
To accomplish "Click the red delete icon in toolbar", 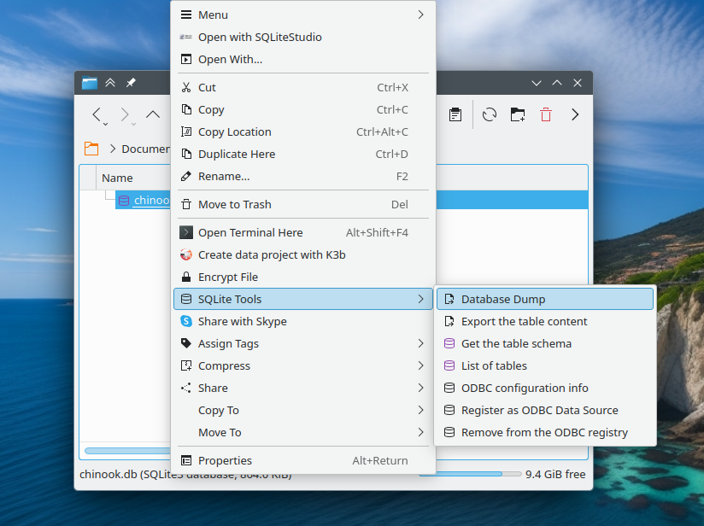I will [x=546, y=115].
